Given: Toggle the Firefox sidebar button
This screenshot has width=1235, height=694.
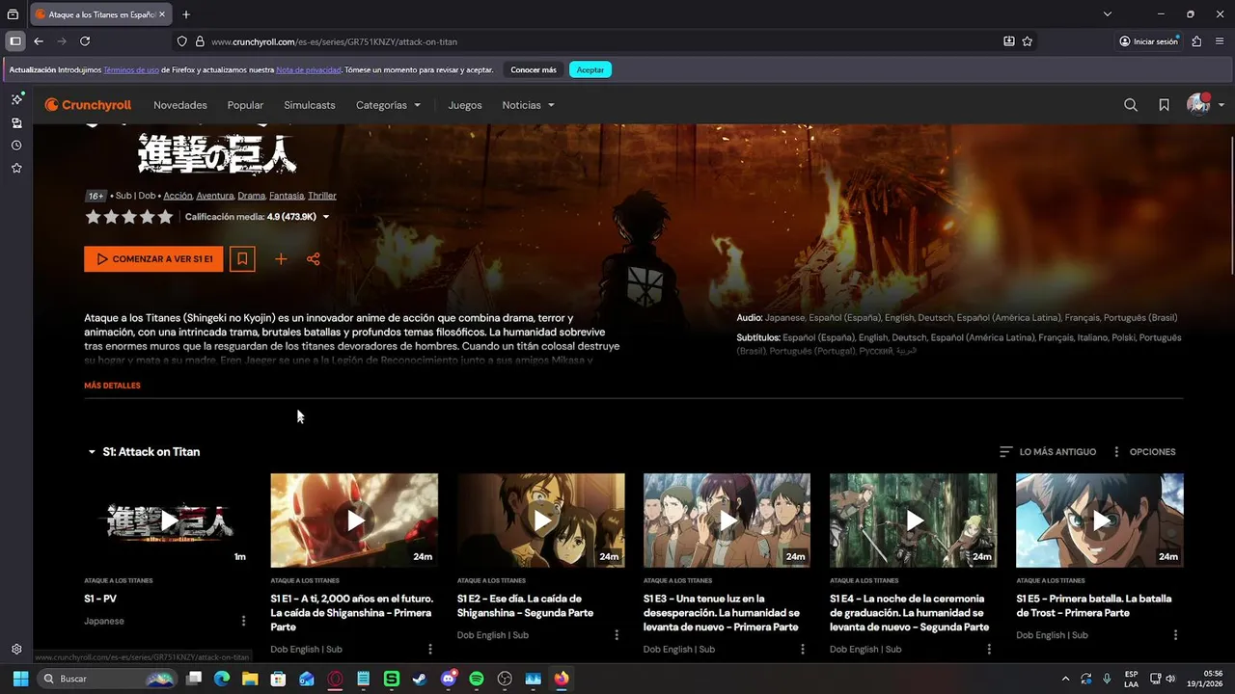Looking at the screenshot, I should [14, 41].
